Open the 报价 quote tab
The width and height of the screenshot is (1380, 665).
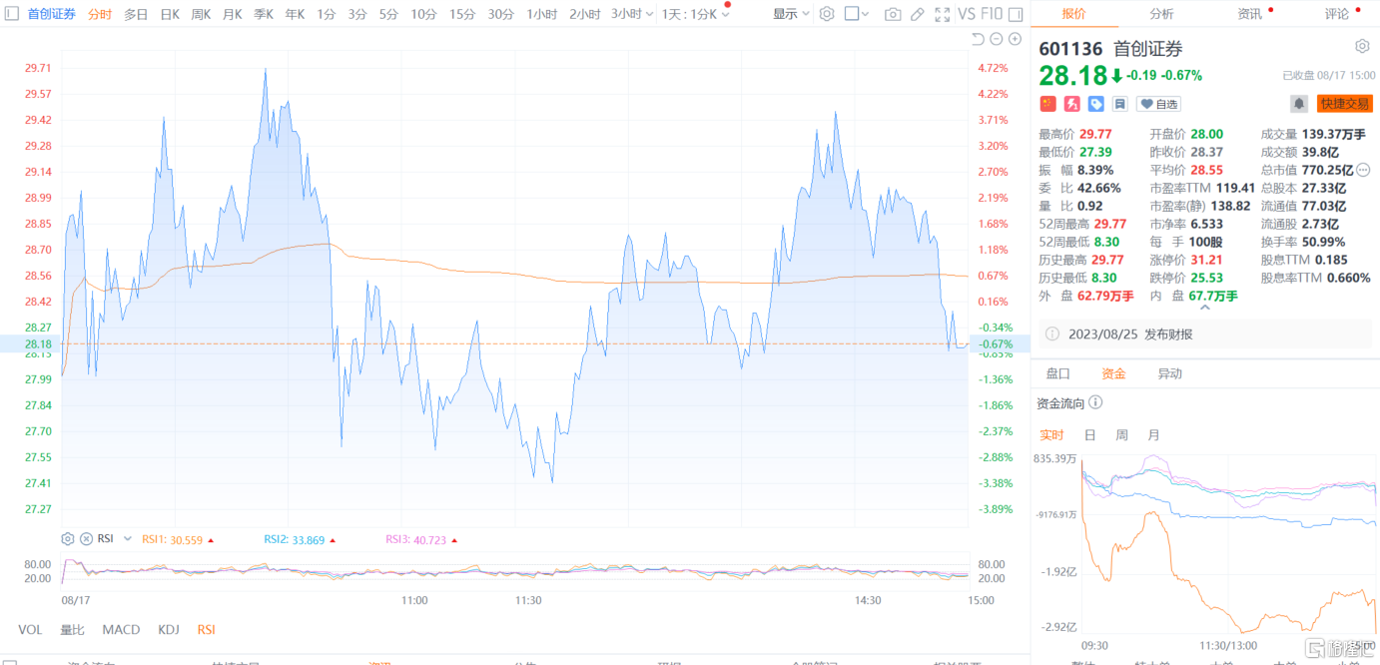click(x=1074, y=14)
